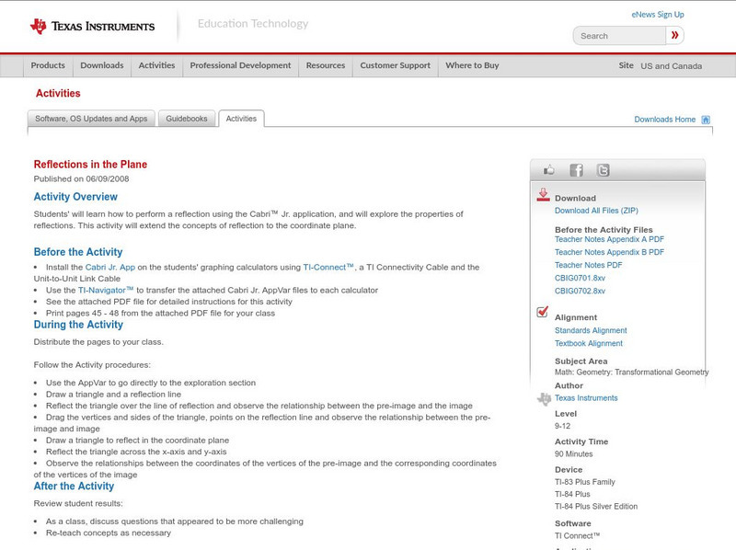Click the 'Print pages 45 - 48' bullet
This screenshot has height=550, width=736.
pyautogui.click(x=160, y=313)
